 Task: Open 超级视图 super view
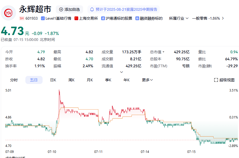(224, 80)
